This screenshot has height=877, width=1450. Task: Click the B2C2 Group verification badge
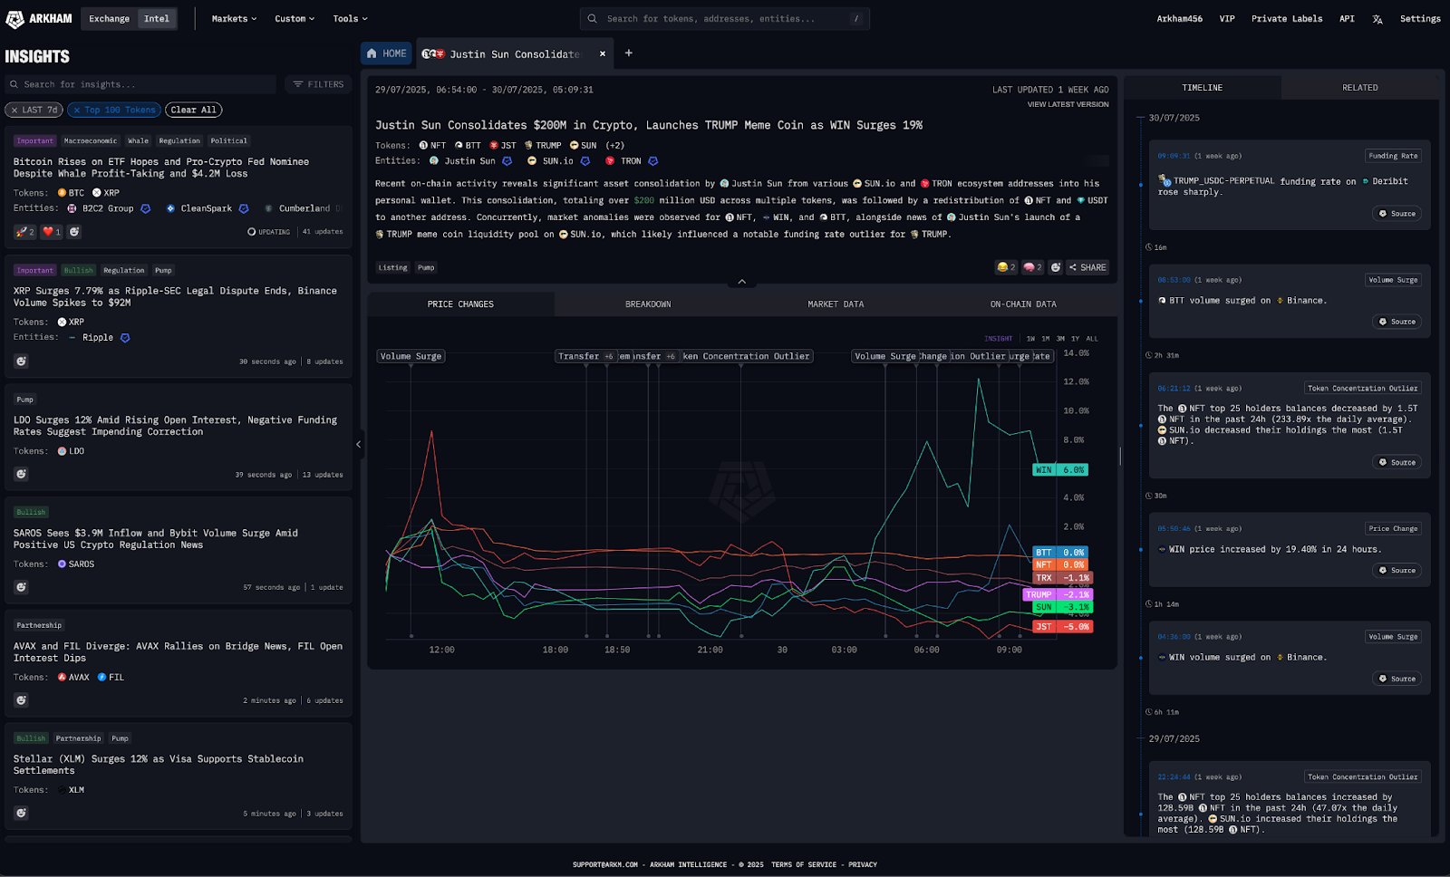[x=145, y=208]
